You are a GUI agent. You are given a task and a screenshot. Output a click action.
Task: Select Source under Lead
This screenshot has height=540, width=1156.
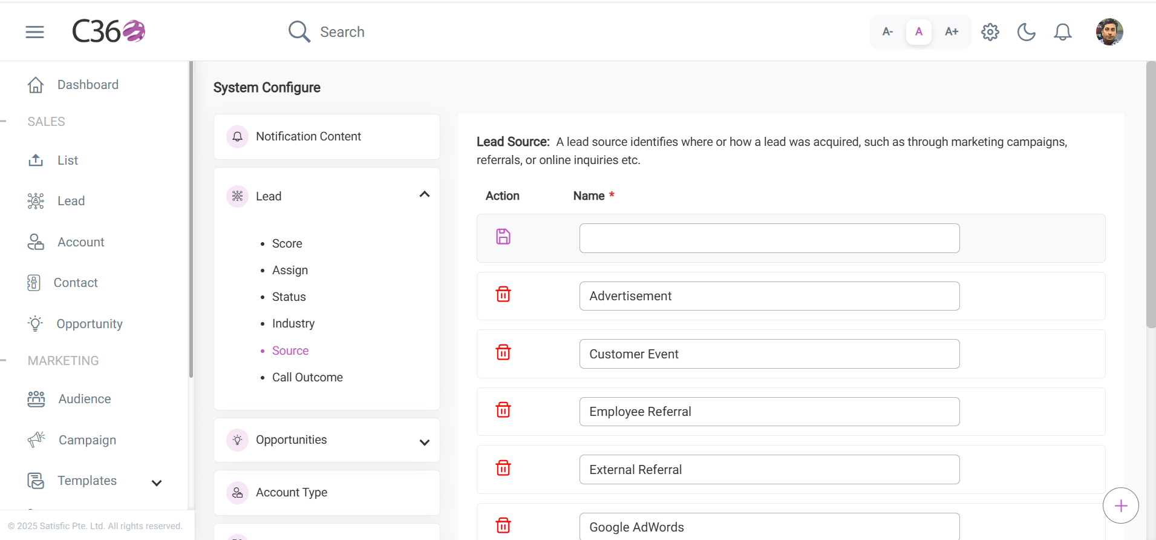290,351
